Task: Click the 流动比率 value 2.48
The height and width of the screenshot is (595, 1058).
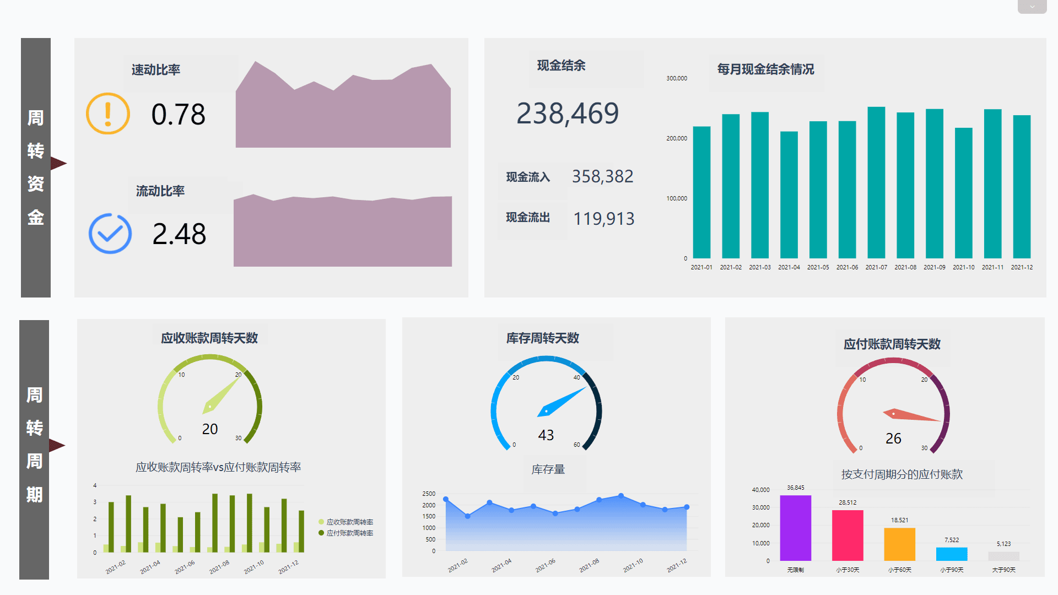Action: tap(179, 234)
